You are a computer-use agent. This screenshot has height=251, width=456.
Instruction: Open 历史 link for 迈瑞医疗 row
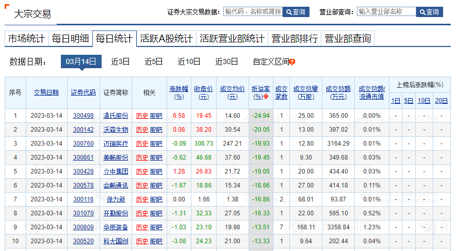point(141,144)
